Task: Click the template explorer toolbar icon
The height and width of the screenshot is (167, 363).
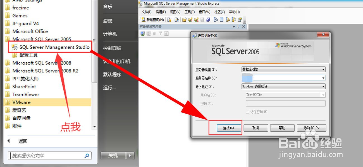Action: coord(233,20)
